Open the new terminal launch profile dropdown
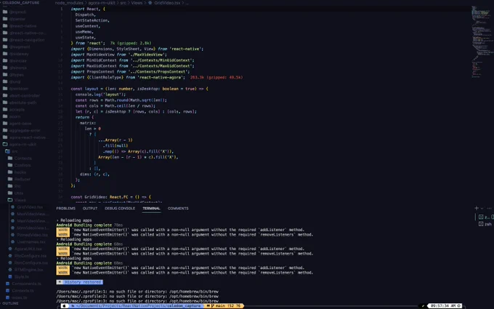The image size is (494, 309). coord(482,209)
